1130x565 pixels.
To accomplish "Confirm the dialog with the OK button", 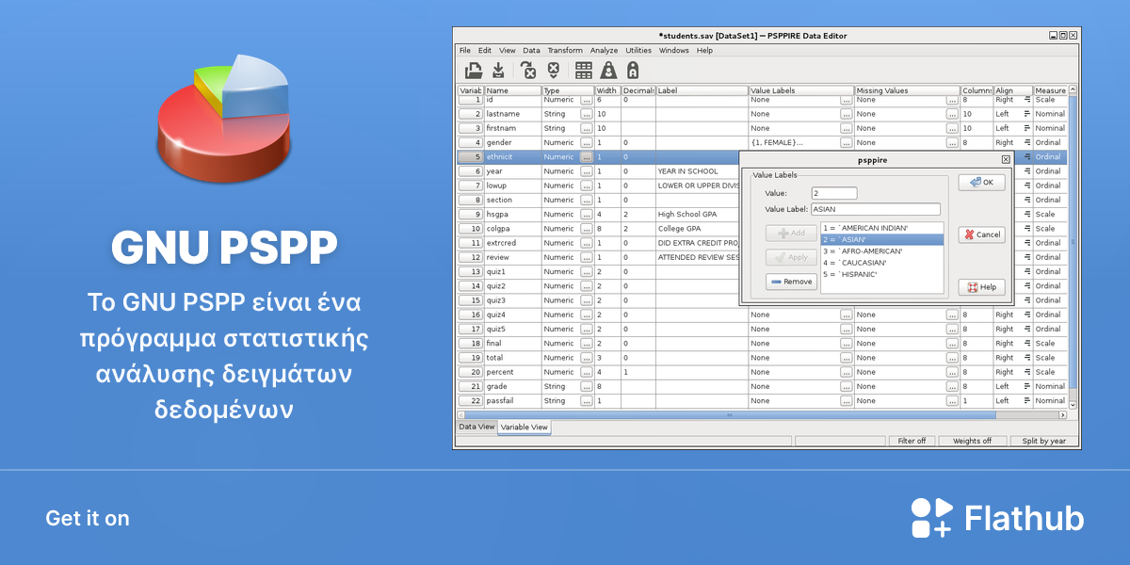I will click(981, 183).
